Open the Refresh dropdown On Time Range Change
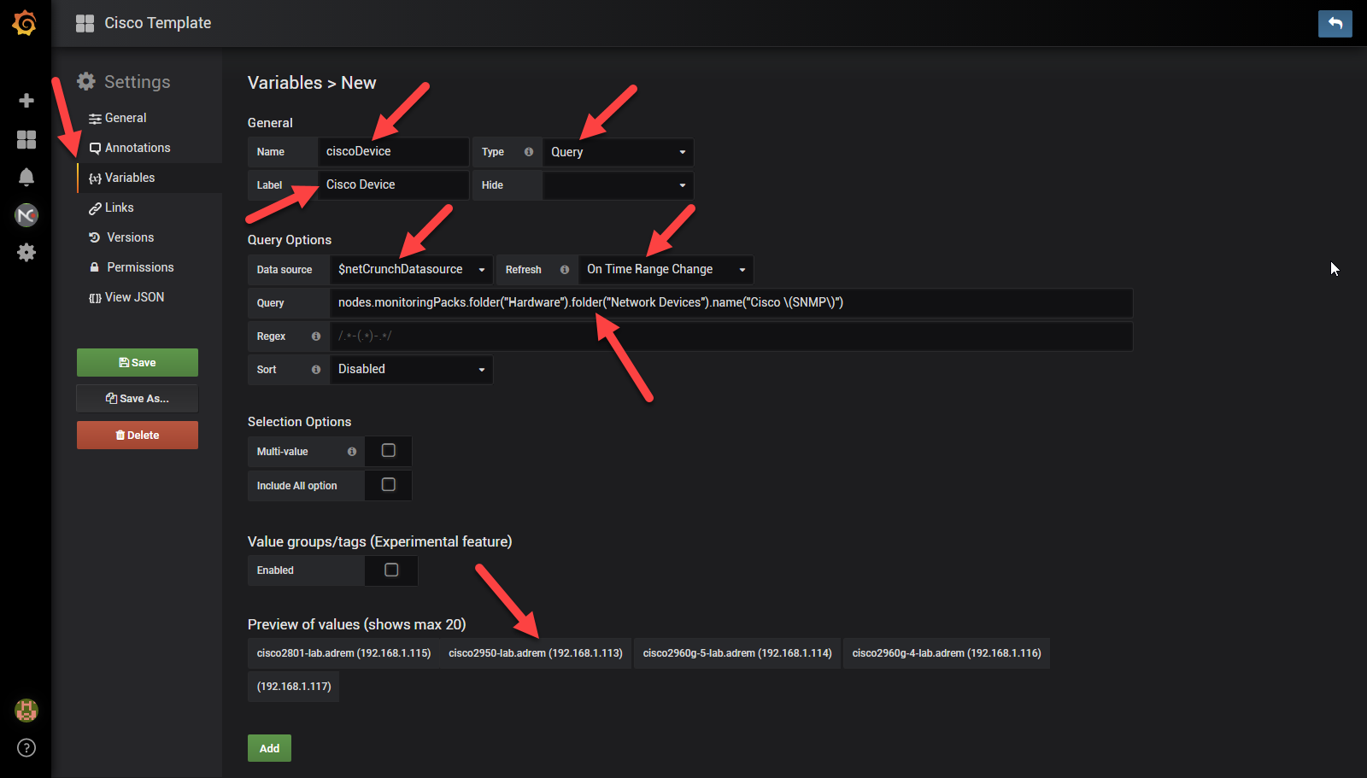Viewport: 1367px width, 778px height. point(666,270)
